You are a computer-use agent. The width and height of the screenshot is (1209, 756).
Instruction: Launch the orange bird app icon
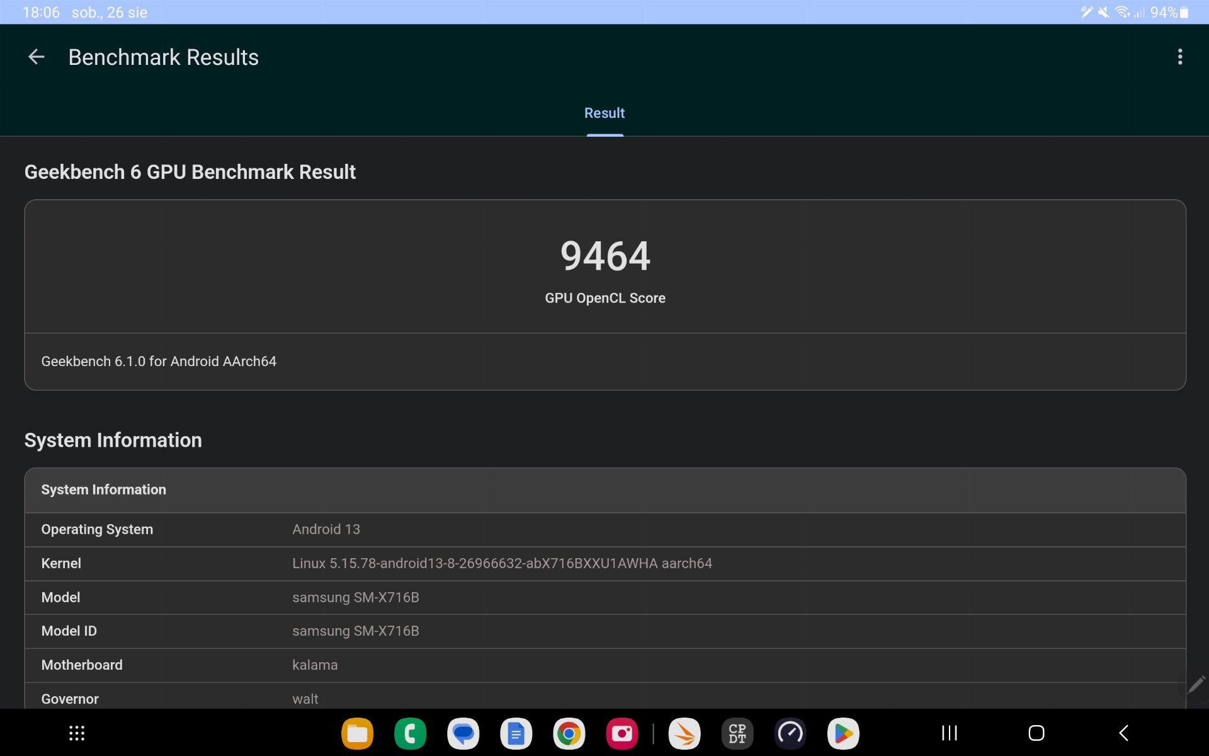pyautogui.click(x=684, y=733)
